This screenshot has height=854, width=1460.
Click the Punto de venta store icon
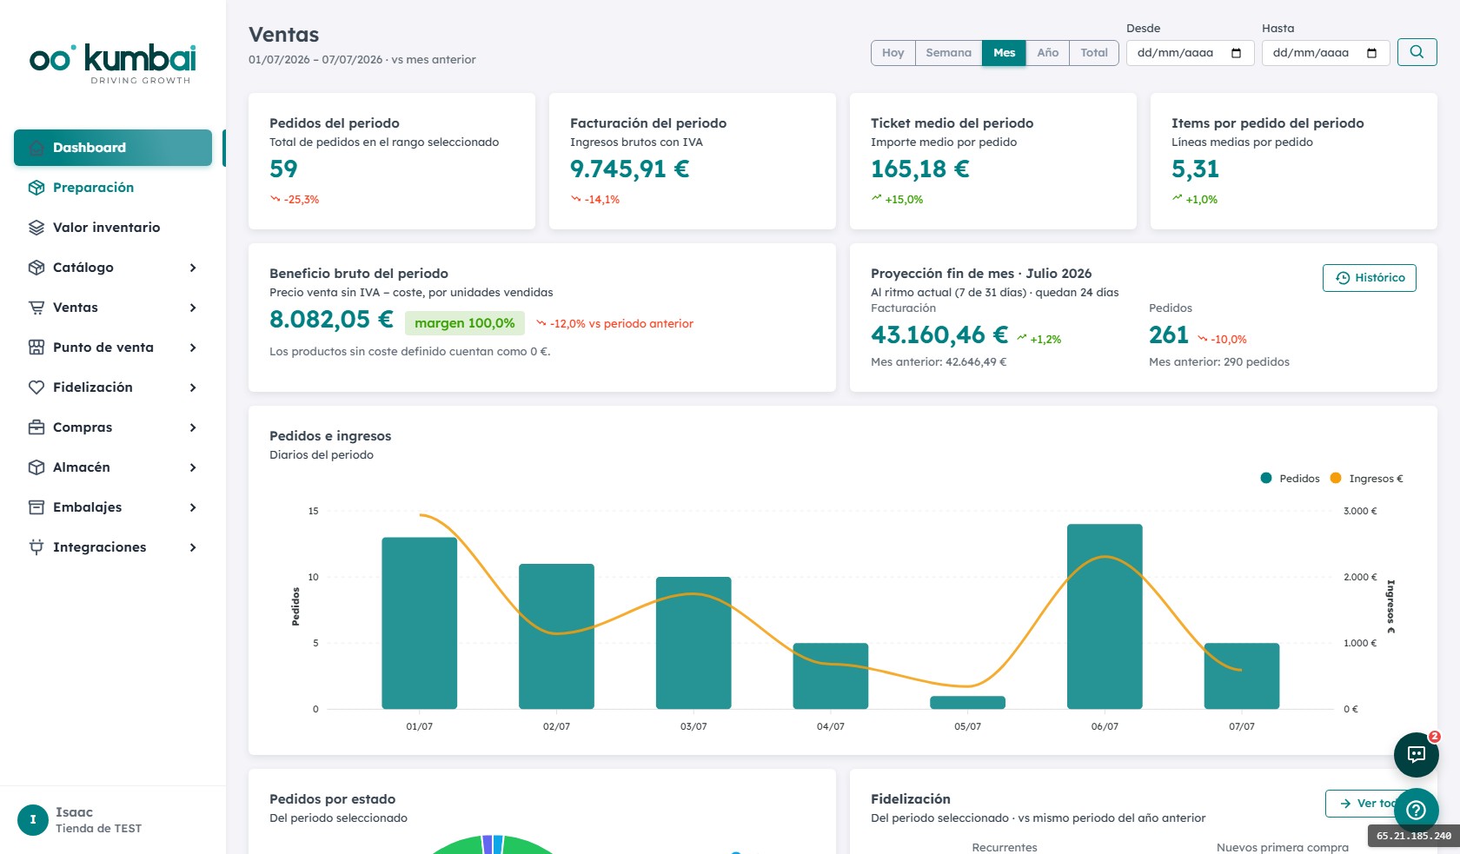point(36,348)
